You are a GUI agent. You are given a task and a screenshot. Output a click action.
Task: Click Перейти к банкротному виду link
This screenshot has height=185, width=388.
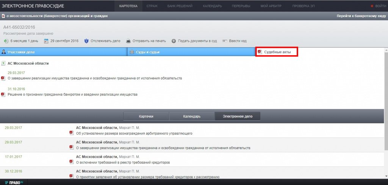[x=361, y=16]
